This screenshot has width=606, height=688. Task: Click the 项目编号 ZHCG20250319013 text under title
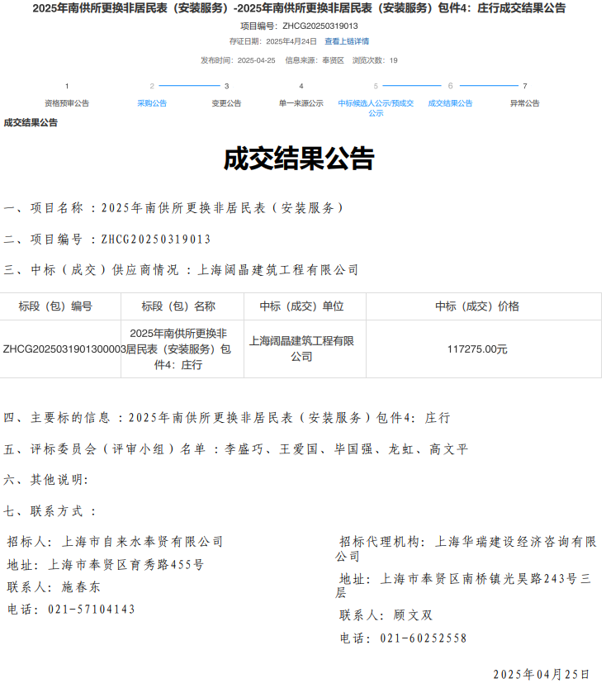(x=299, y=26)
